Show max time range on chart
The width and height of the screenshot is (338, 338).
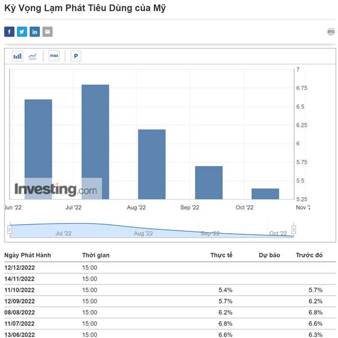pyautogui.click(x=54, y=56)
